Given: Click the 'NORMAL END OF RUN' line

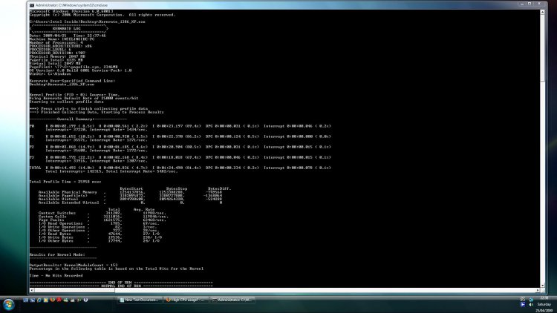Looking at the screenshot, I should point(121,286).
